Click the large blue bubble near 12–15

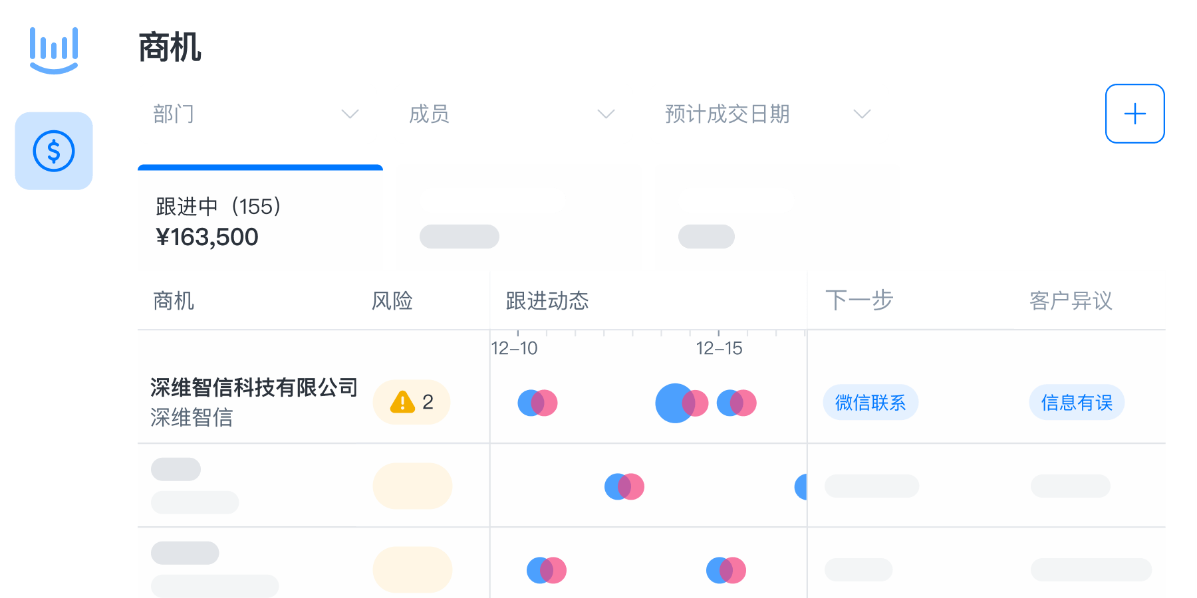click(674, 402)
